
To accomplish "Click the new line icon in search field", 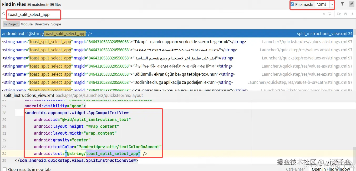I will [330, 14].
